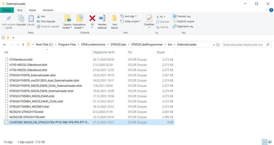Click Program Files in the breadcrumb

point(67,45)
